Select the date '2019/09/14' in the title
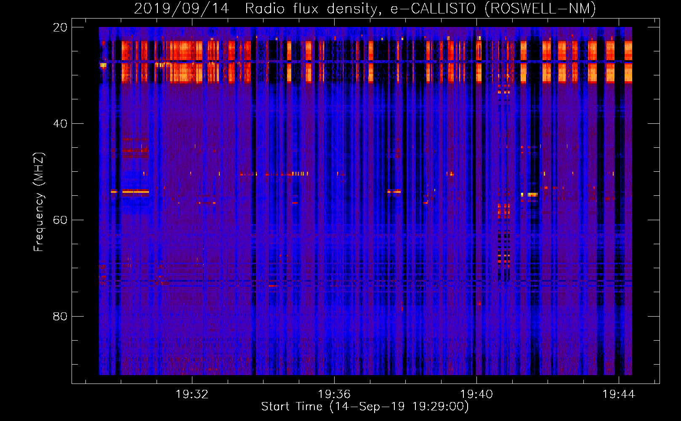Screen dimensions: 681x421 pyautogui.click(x=181, y=8)
